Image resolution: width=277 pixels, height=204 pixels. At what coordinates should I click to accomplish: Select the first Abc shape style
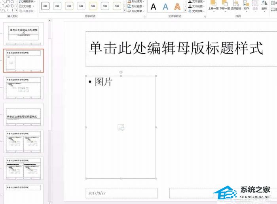[46, 6]
